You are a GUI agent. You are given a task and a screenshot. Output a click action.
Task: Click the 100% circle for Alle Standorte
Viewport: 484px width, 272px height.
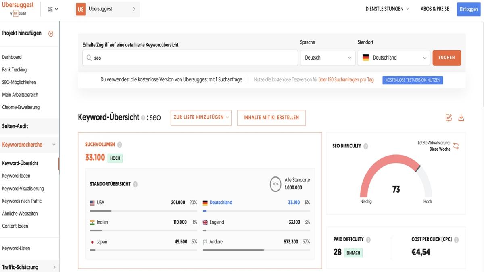click(x=275, y=184)
